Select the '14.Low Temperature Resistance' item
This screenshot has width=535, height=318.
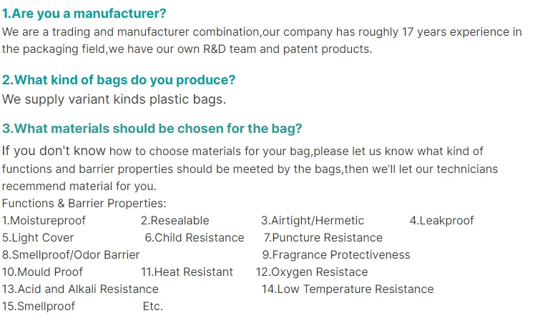pyautogui.click(x=348, y=289)
